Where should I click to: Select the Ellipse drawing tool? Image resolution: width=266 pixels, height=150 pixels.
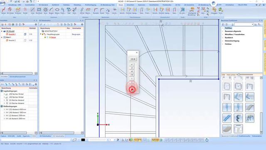pyautogui.click(x=57, y=10)
